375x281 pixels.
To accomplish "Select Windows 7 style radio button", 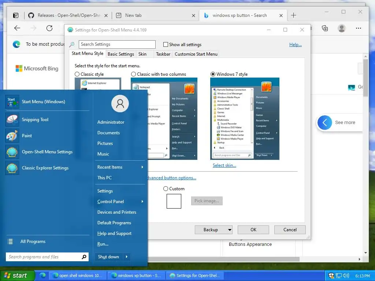I will click(213, 74).
